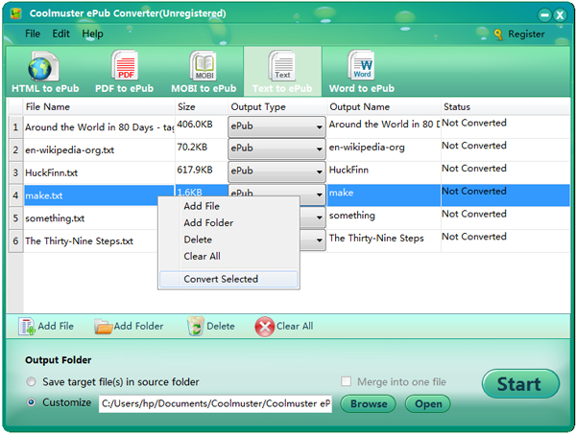
Task: Choose Save target file(s) in source folder
Action: click(x=32, y=382)
